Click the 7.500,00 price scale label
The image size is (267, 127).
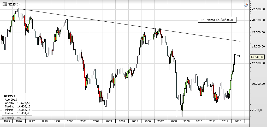coord(258,110)
